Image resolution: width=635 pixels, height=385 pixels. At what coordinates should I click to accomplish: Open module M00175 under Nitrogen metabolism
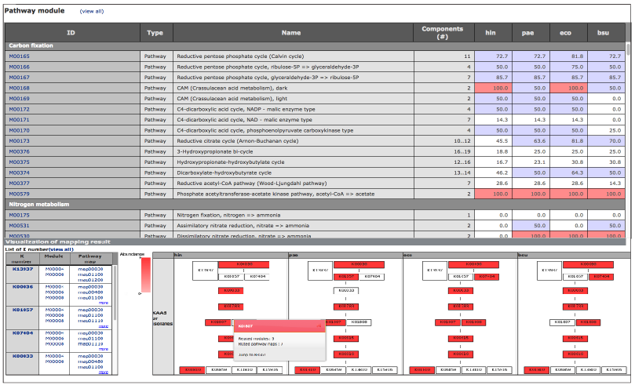[20, 215]
